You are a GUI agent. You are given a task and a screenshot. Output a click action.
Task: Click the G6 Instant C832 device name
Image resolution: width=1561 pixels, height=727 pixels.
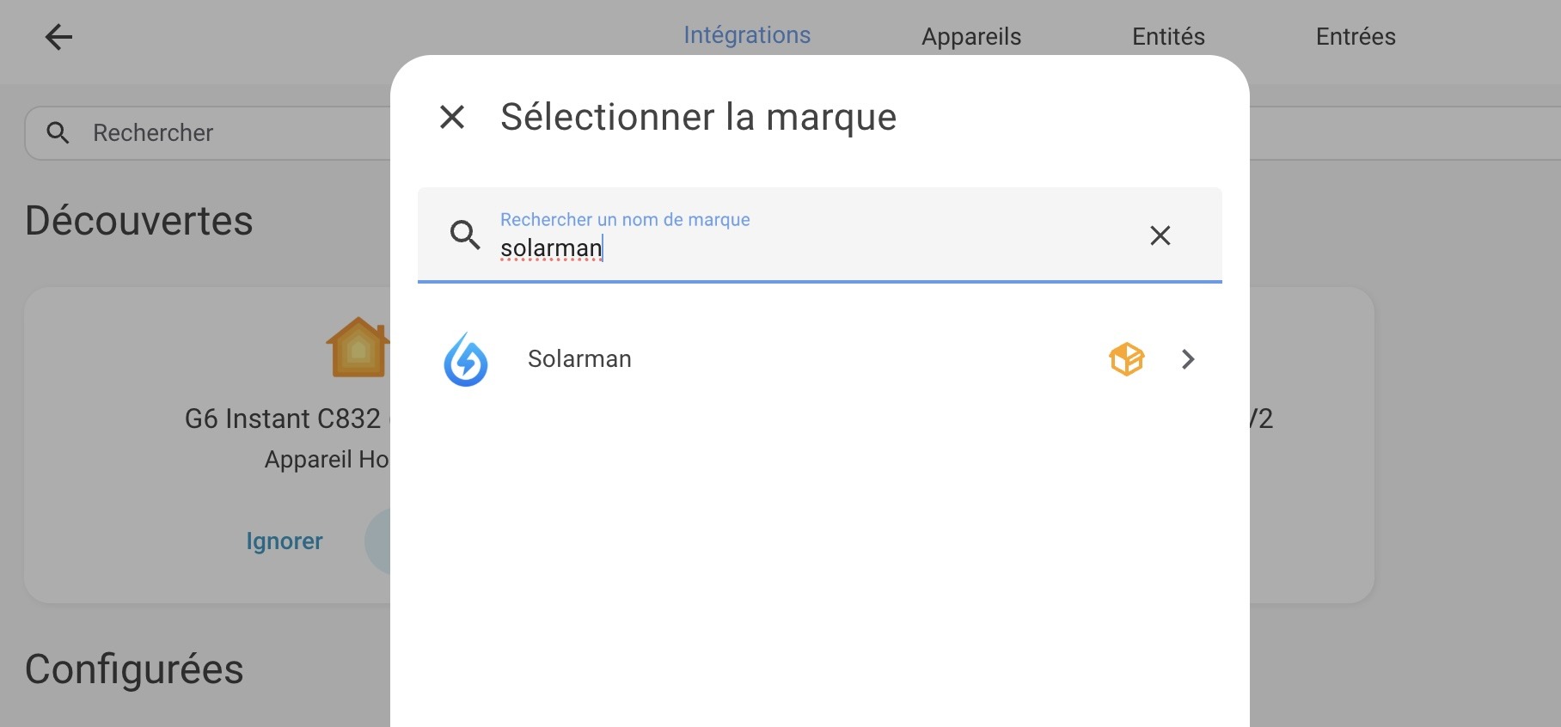284,418
